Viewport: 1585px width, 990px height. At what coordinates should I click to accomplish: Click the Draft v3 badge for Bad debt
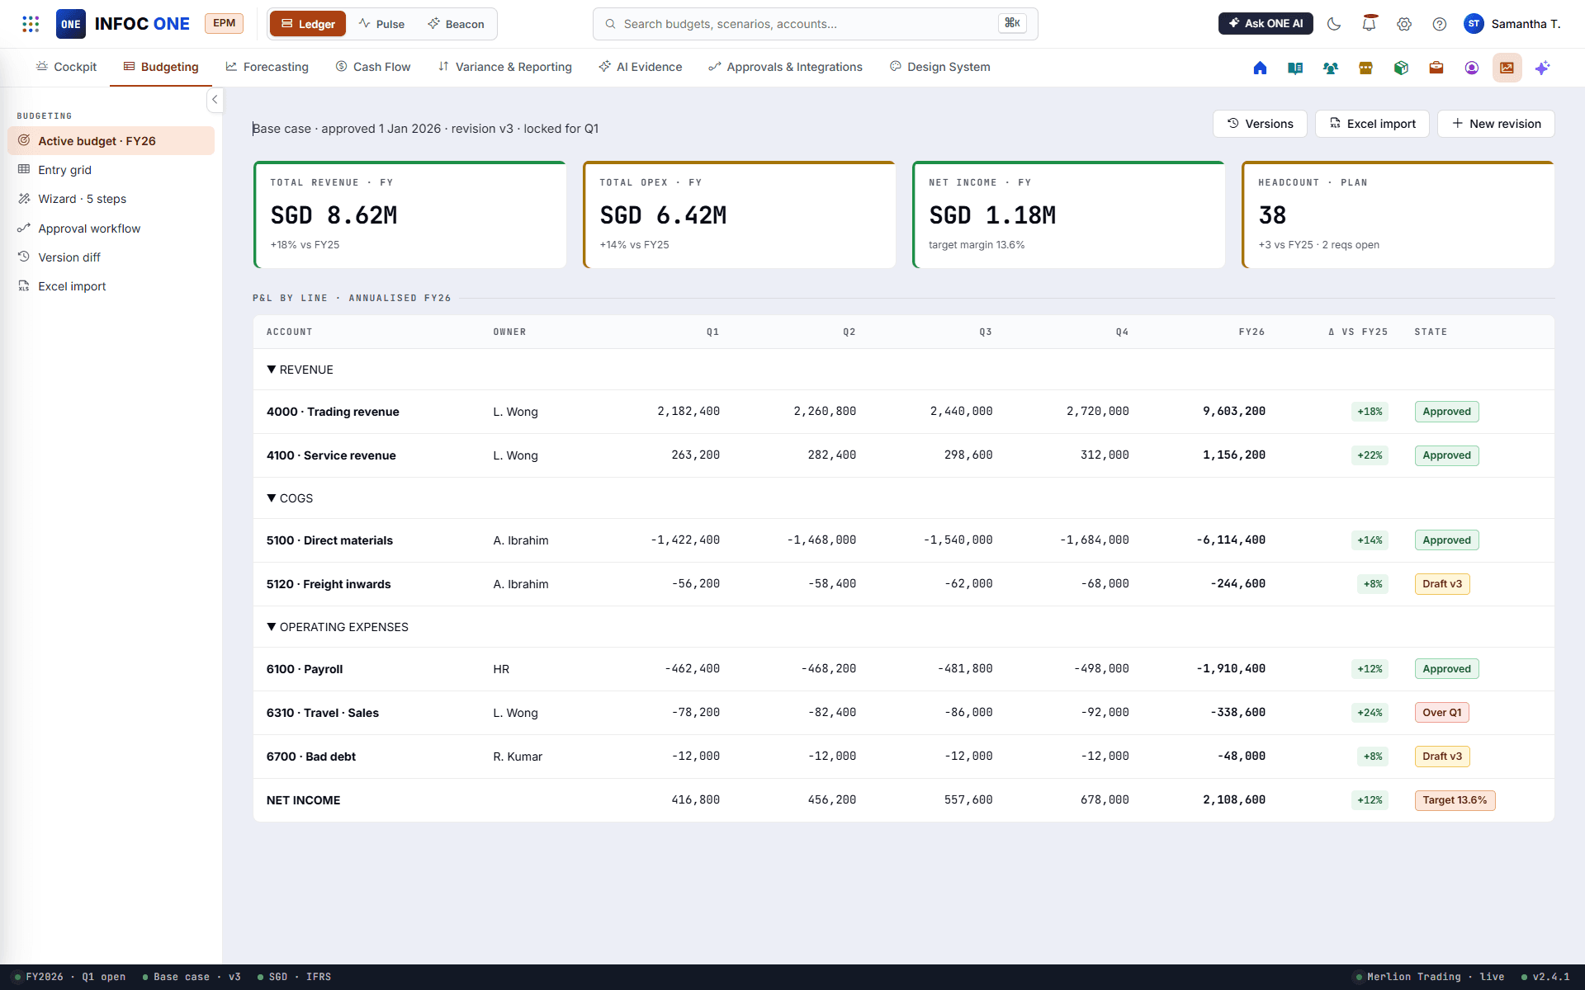click(1441, 757)
